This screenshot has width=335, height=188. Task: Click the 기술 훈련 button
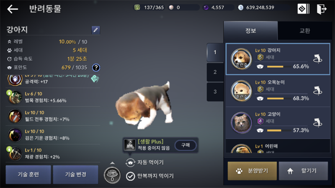pos(28,174)
